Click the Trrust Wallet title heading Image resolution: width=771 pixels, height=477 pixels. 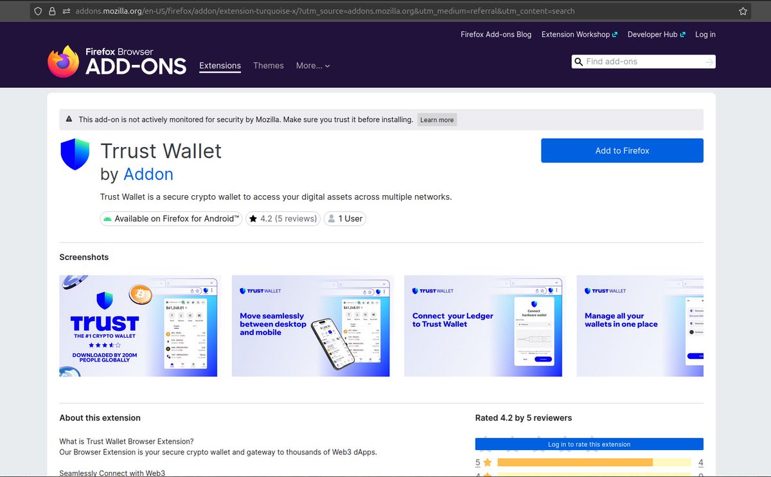click(161, 151)
